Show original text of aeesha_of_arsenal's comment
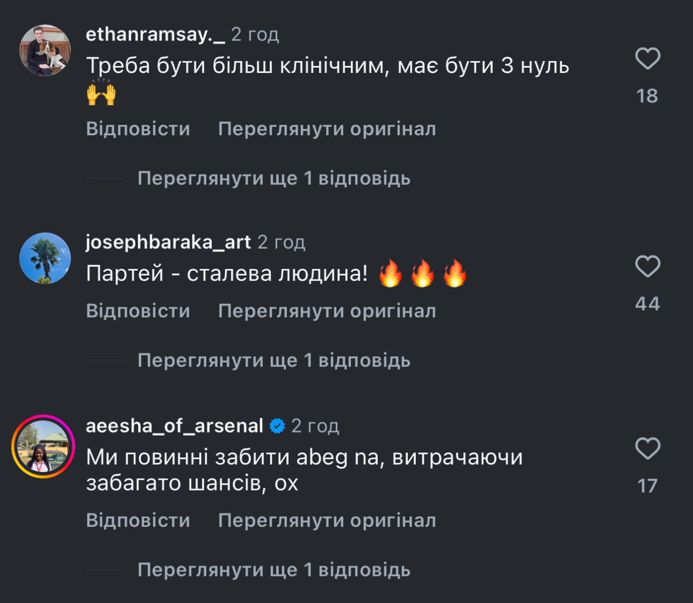This screenshot has width=693, height=603. [x=327, y=520]
